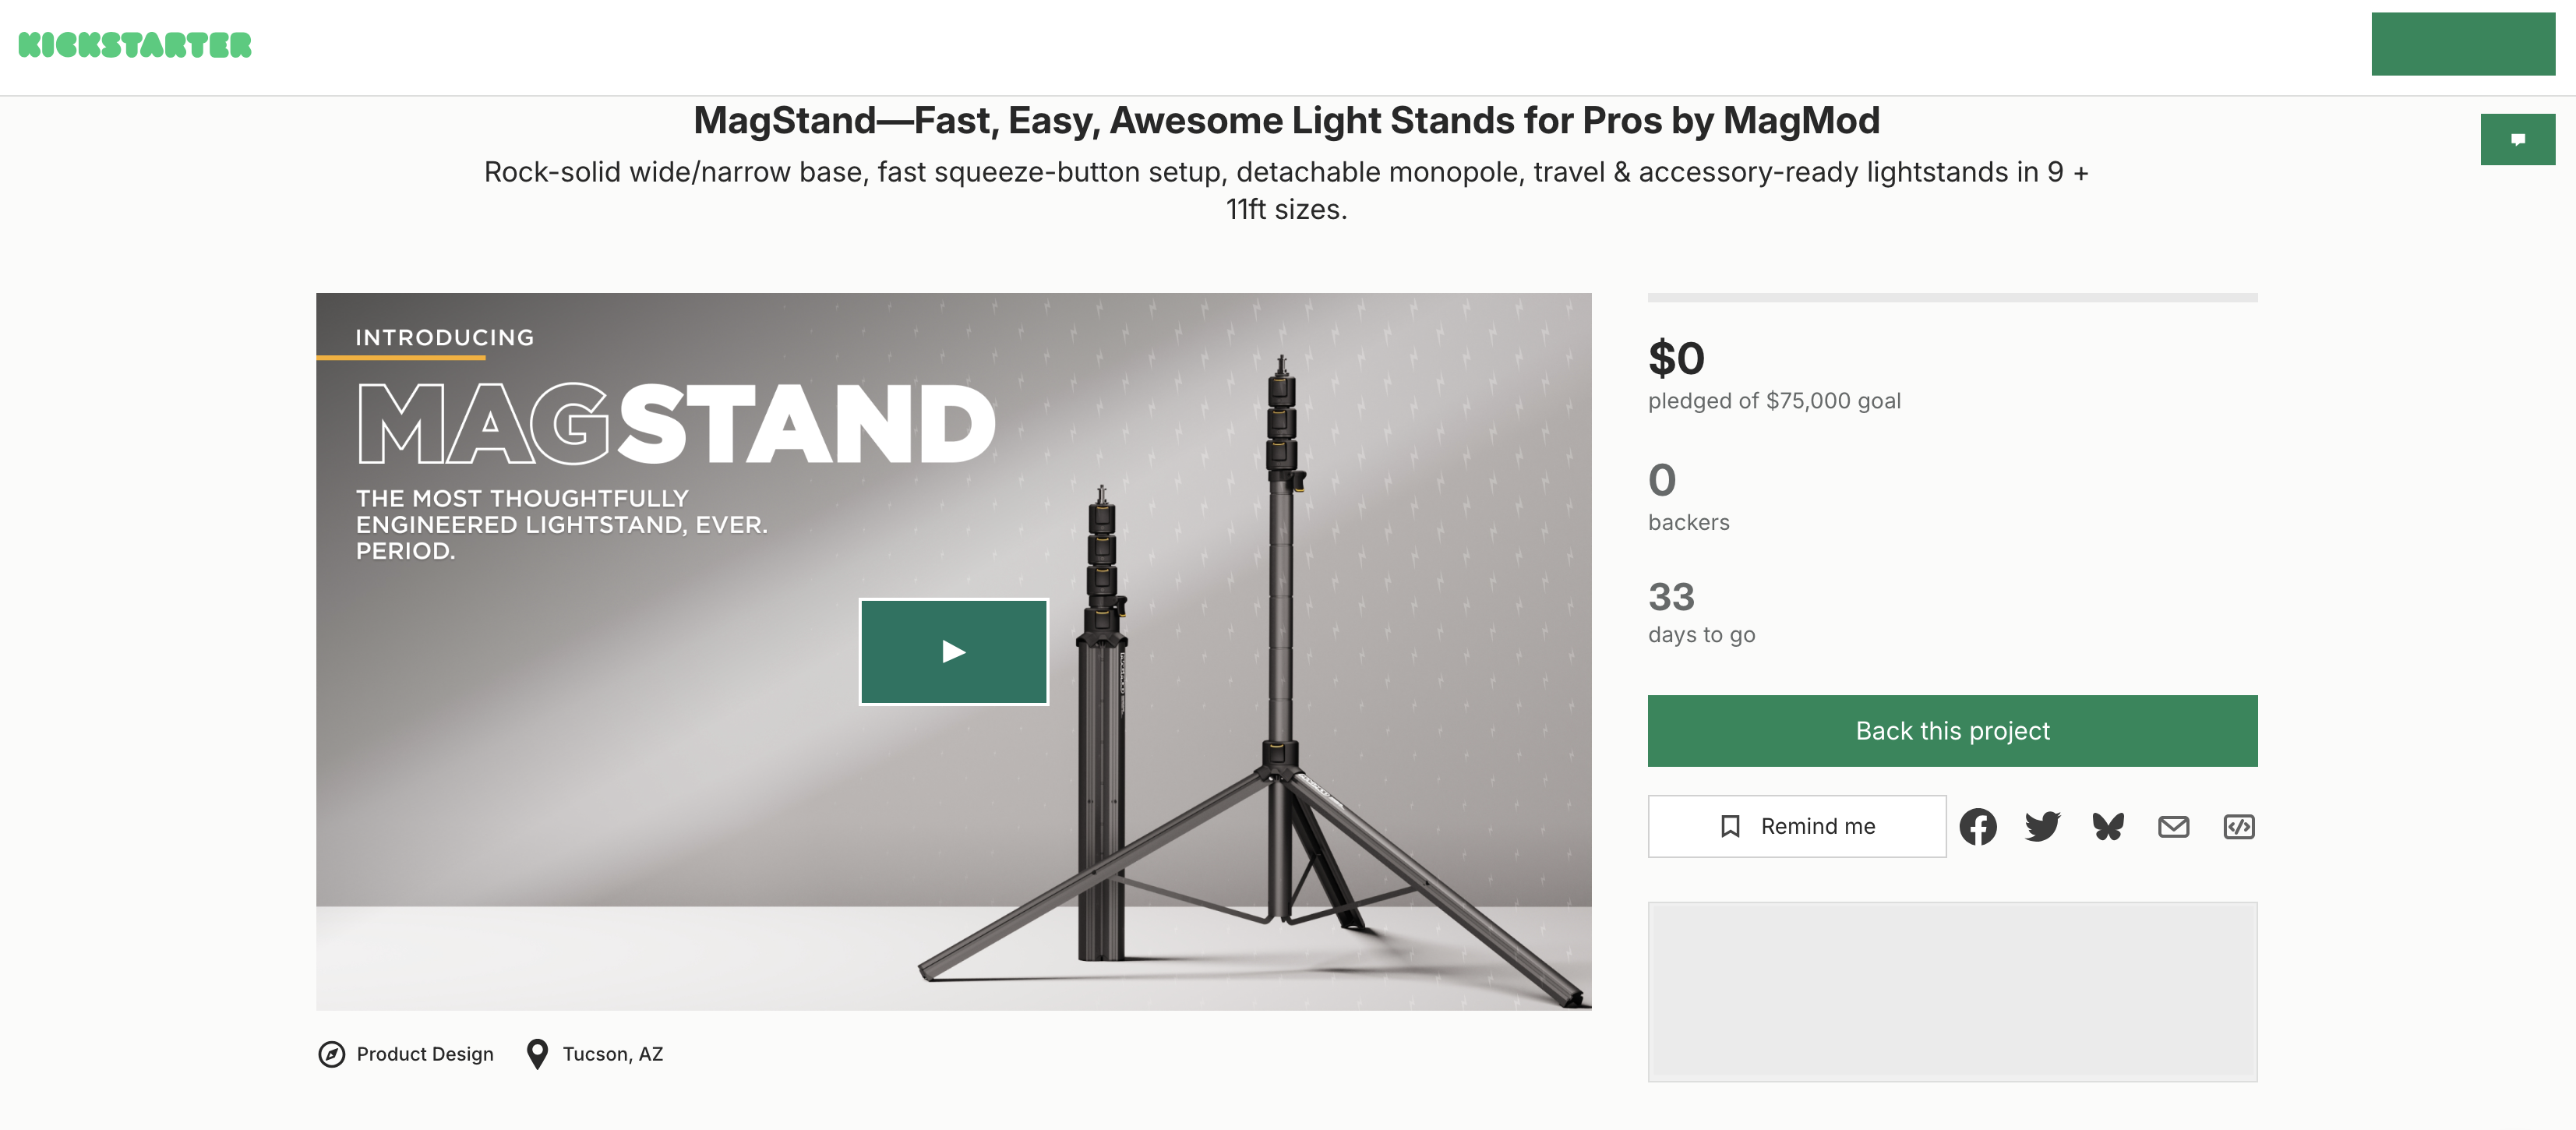The width and height of the screenshot is (2576, 1130).
Task: Click the compass icon beside Product Design
Action: 331,1054
